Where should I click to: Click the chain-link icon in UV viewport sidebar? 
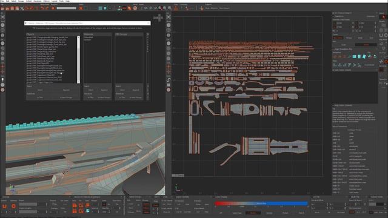[x=169, y=80]
